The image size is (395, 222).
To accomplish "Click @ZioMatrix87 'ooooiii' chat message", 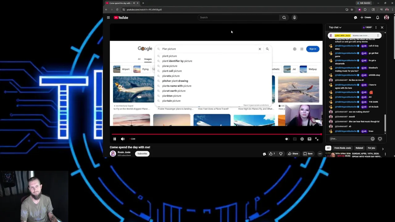I will [352, 117].
